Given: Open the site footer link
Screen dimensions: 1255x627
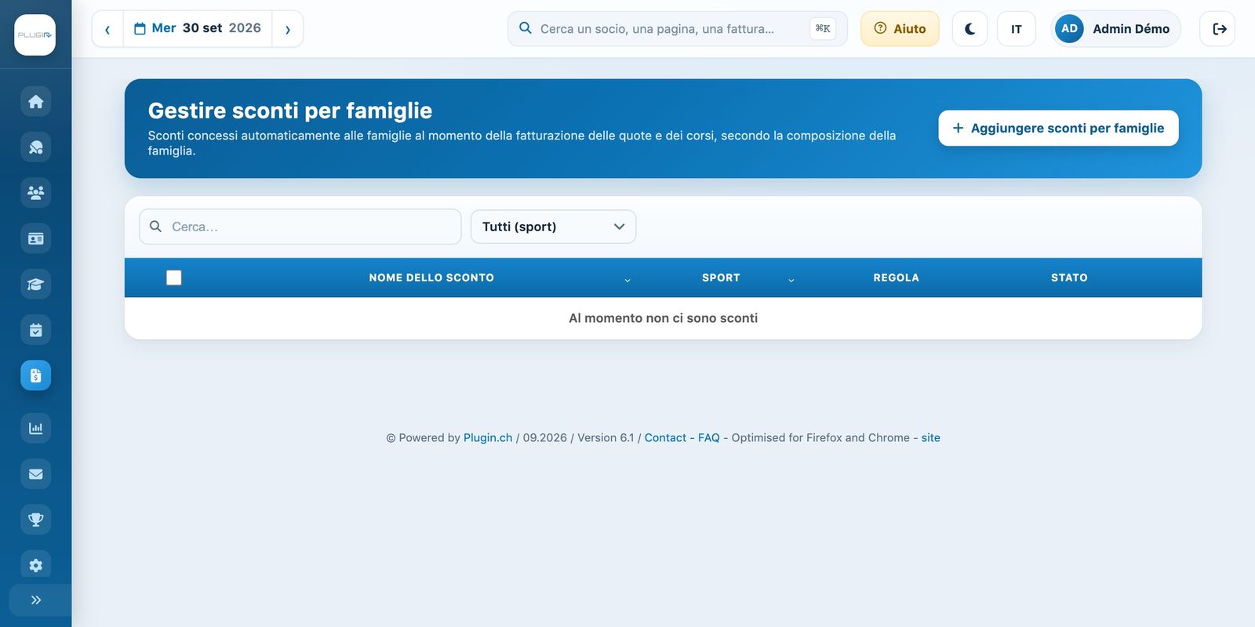Looking at the screenshot, I should [x=930, y=438].
